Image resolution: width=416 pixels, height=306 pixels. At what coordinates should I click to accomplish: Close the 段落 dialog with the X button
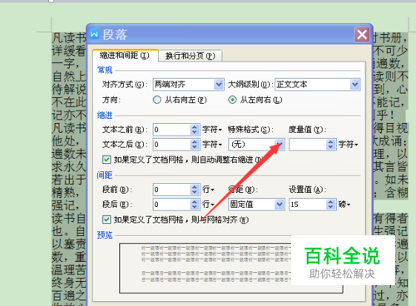pyautogui.click(x=362, y=35)
